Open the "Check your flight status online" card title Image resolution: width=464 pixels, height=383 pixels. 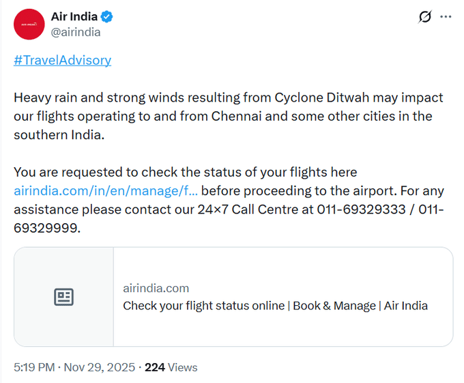pyautogui.click(x=275, y=306)
